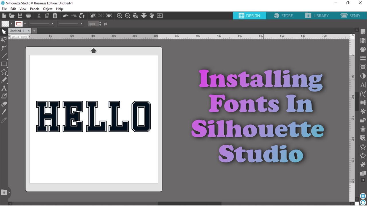The image size is (367, 206).
Task: Choose the Select arrow tool
Action: (x=4, y=32)
